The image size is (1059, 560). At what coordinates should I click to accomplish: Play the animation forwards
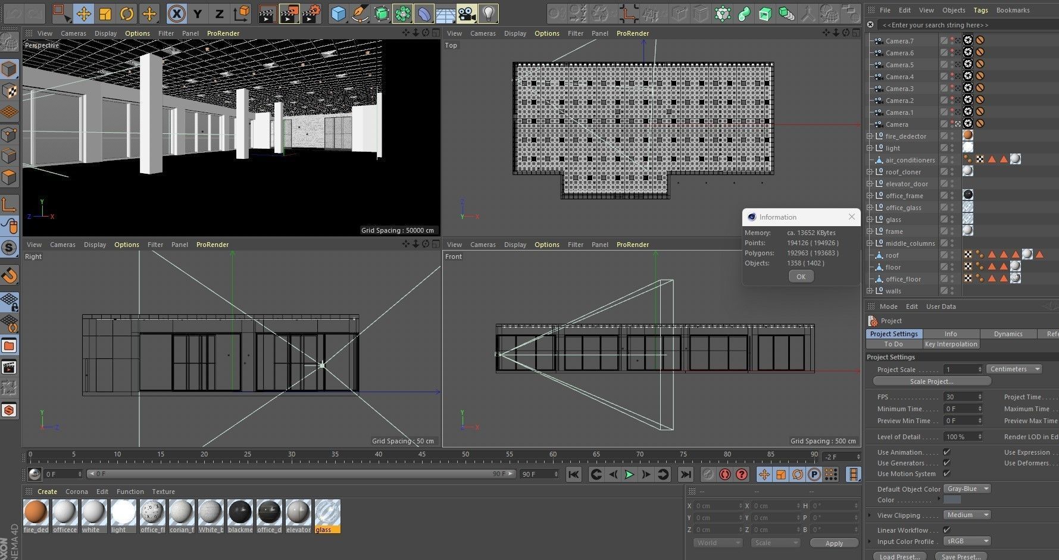[629, 474]
